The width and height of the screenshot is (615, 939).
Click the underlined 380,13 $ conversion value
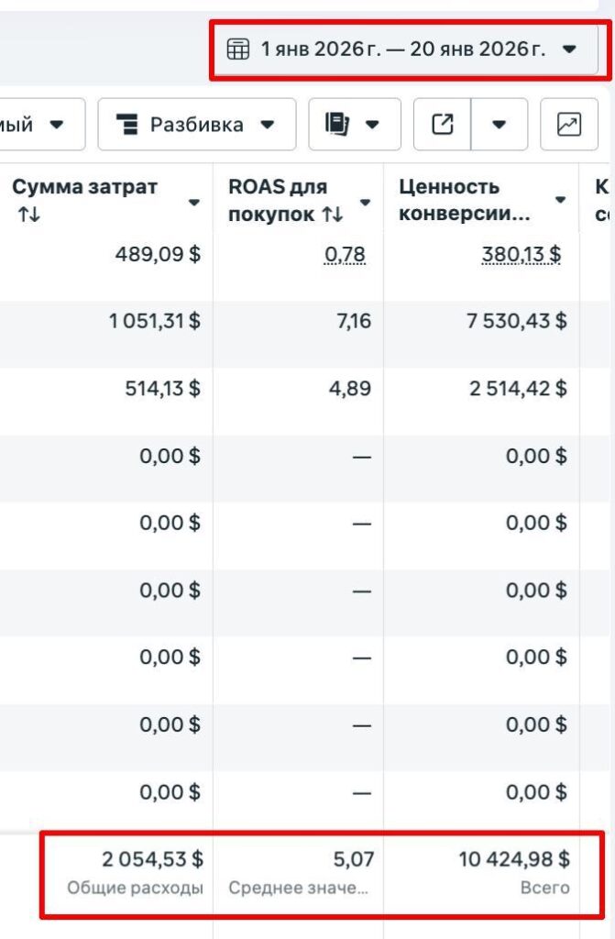(521, 253)
